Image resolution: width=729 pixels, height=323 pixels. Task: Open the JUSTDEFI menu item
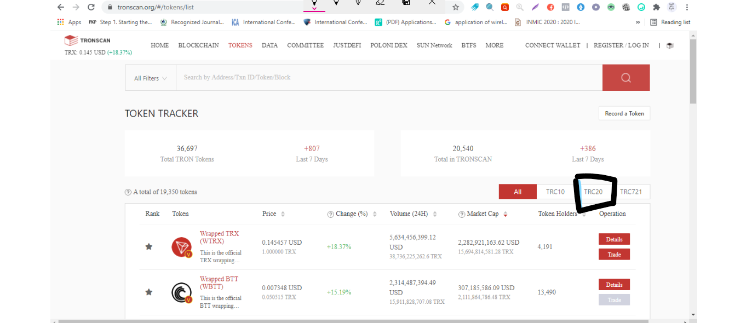click(347, 45)
